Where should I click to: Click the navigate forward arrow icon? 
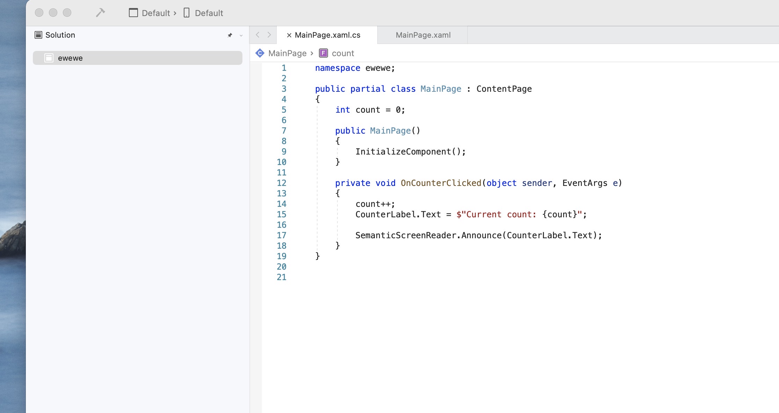[269, 35]
